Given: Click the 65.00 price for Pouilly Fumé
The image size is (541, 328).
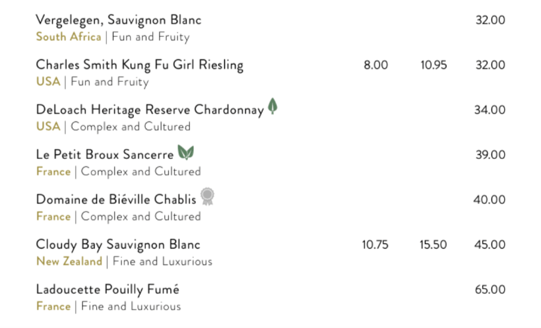Looking at the screenshot, I should [x=490, y=290].
